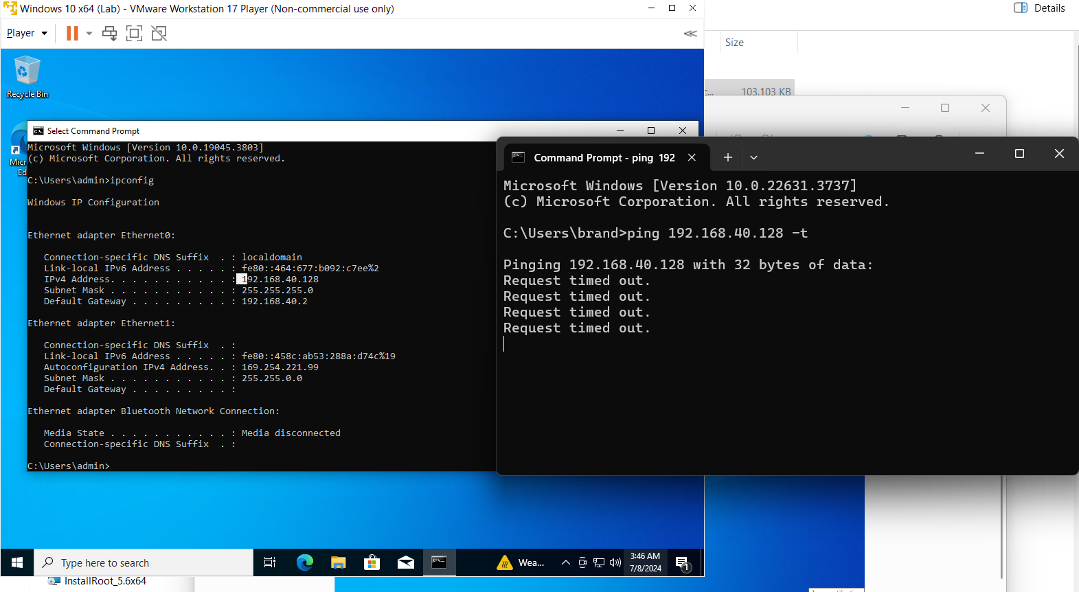Maximize the Windows Terminal window
1079x592 pixels.
[x=1019, y=154]
